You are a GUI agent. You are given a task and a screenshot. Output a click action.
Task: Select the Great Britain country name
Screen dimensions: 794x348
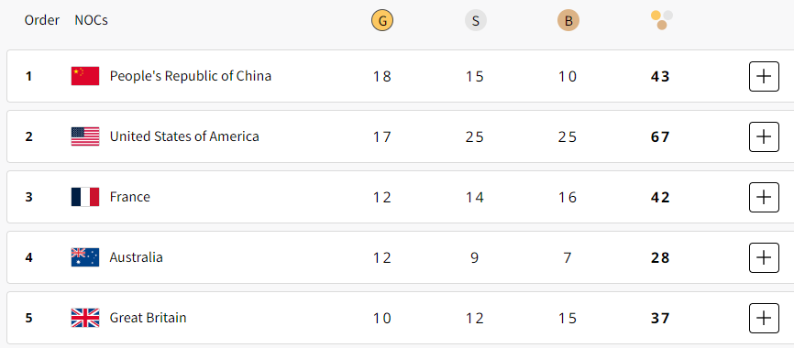point(148,318)
